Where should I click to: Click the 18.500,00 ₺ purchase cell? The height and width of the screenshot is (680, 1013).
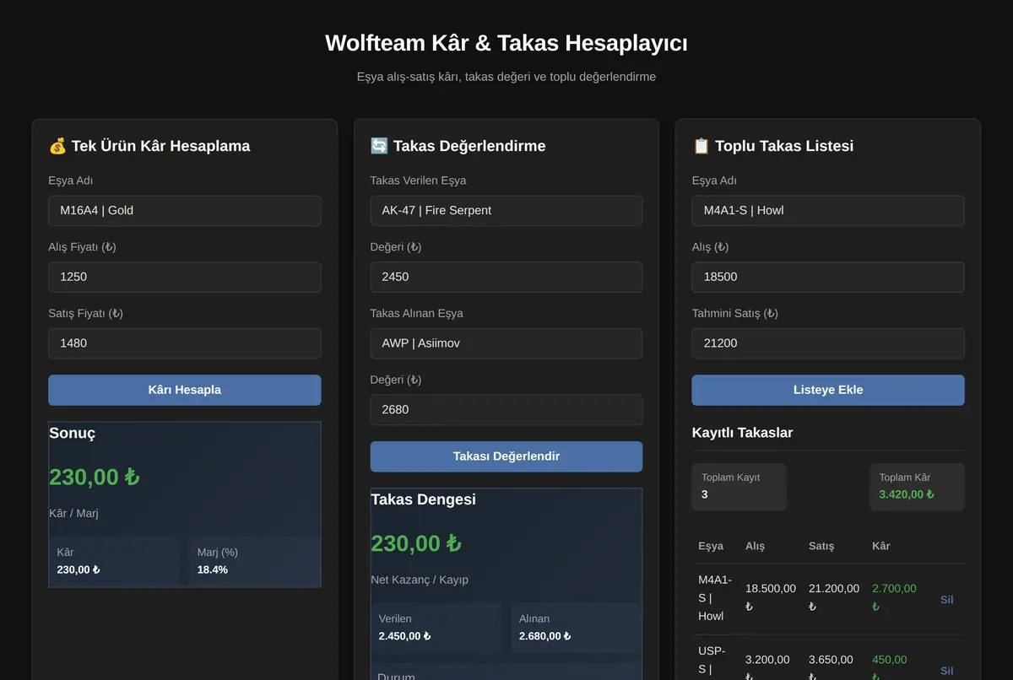coord(771,597)
